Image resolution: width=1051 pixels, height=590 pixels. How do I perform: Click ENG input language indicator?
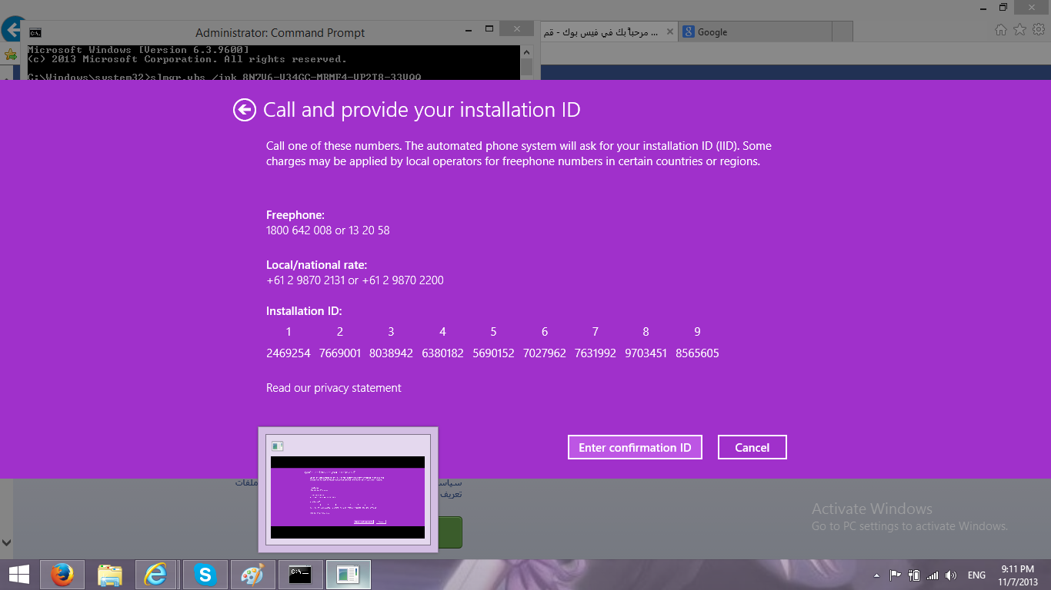coord(976,575)
